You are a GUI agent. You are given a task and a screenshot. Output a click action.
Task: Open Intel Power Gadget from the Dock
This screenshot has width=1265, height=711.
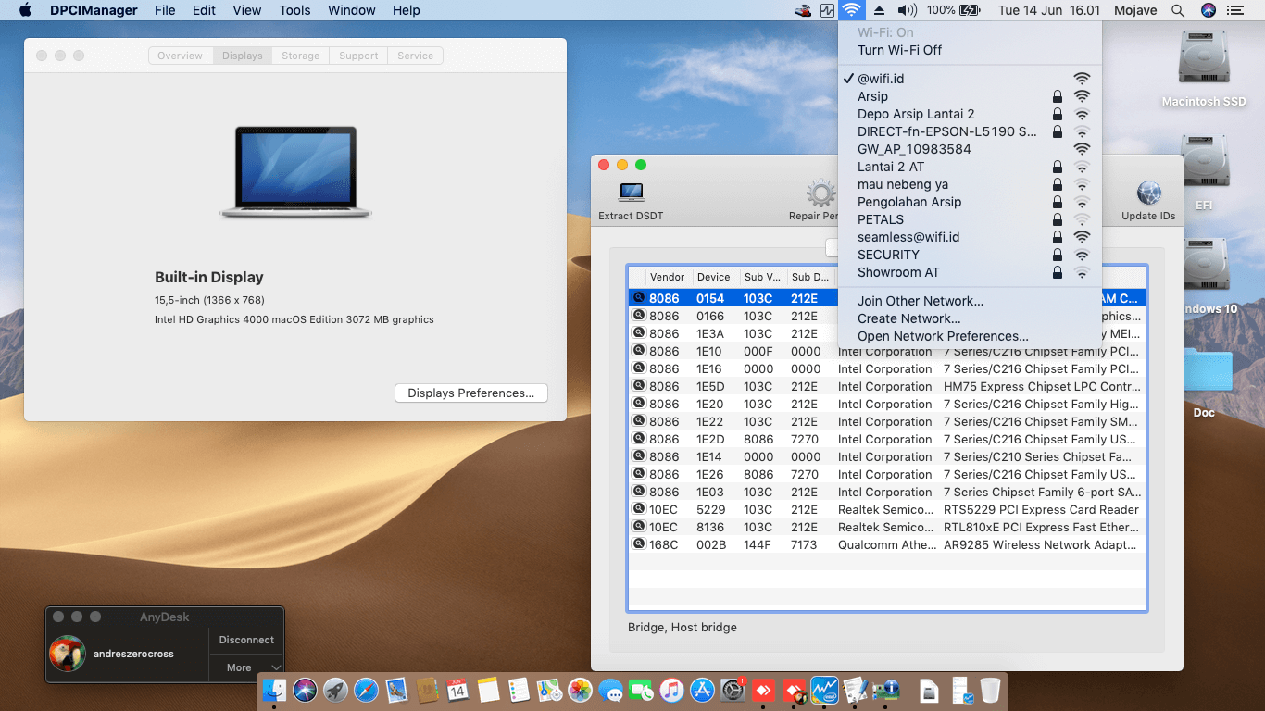click(x=824, y=690)
